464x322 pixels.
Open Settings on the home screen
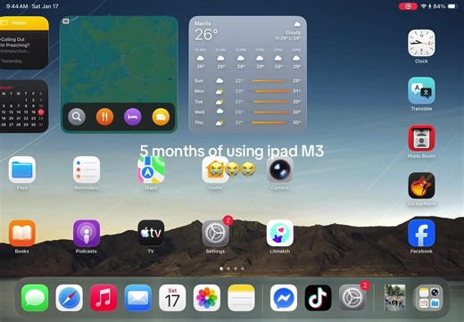pyautogui.click(x=215, y=233)
